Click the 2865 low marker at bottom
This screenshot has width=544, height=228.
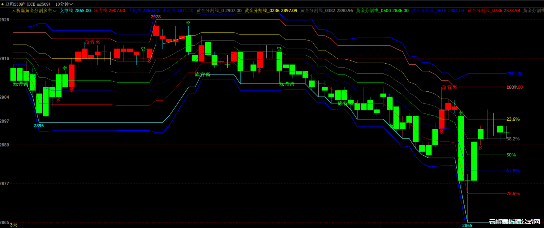467,225
